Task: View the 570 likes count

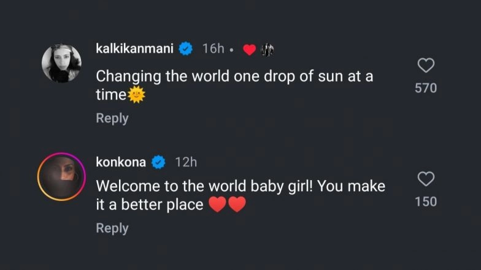Action: 426,88
